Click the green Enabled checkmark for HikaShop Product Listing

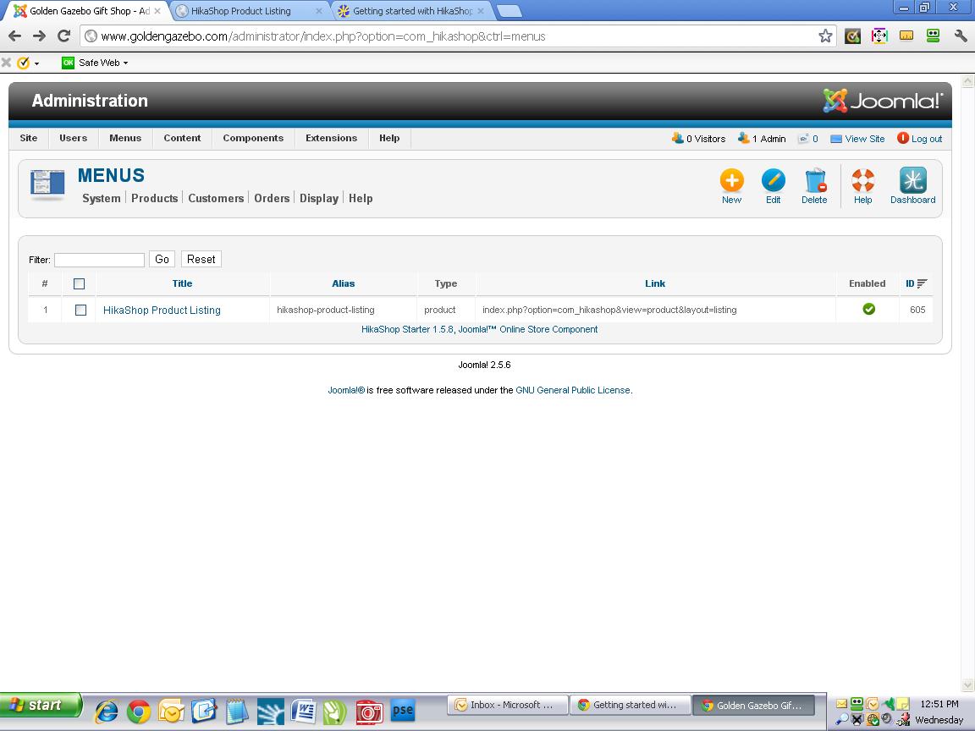point(868,309)
